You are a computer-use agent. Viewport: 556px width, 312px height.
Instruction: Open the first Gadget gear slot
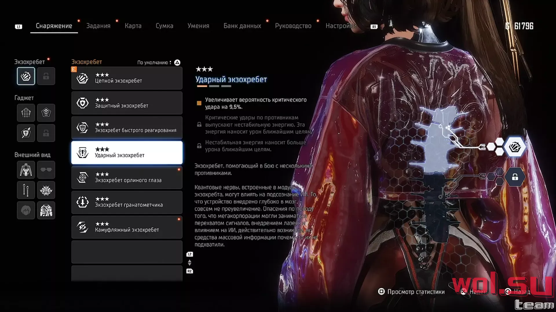tap(26, 113)
